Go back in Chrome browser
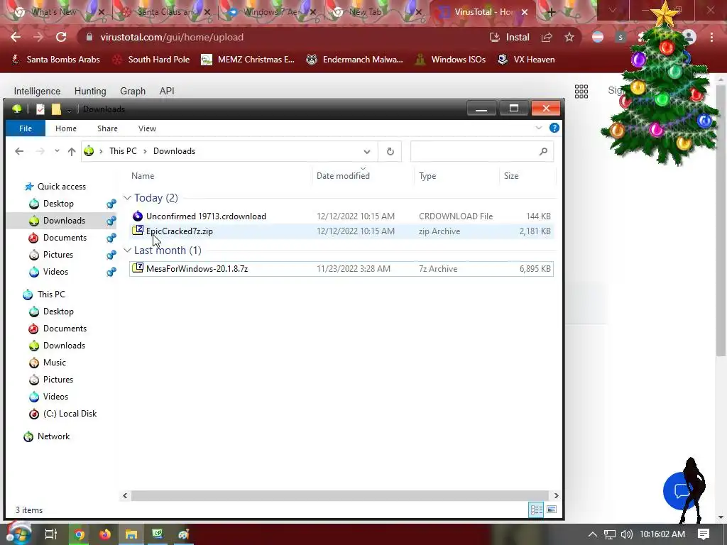This screenshot has height=545, width=727. [x=16, y=37]
